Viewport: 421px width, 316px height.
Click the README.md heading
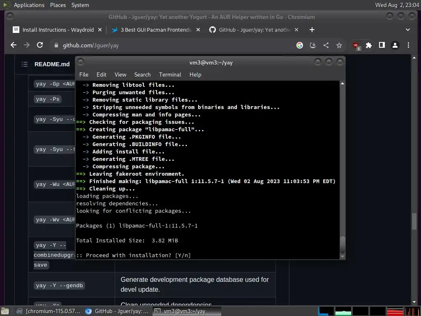point(52,64)
